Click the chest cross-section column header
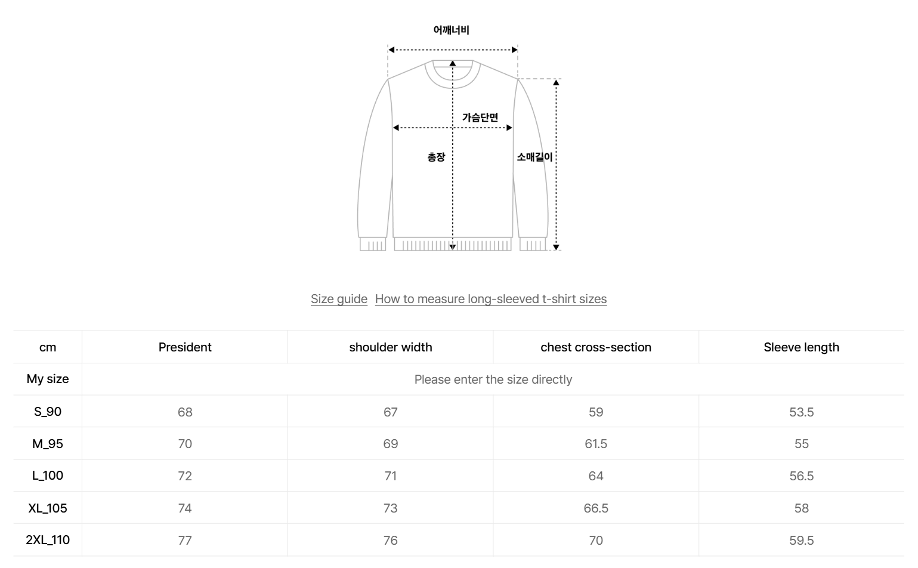The image size is (918, 568). 596,347
